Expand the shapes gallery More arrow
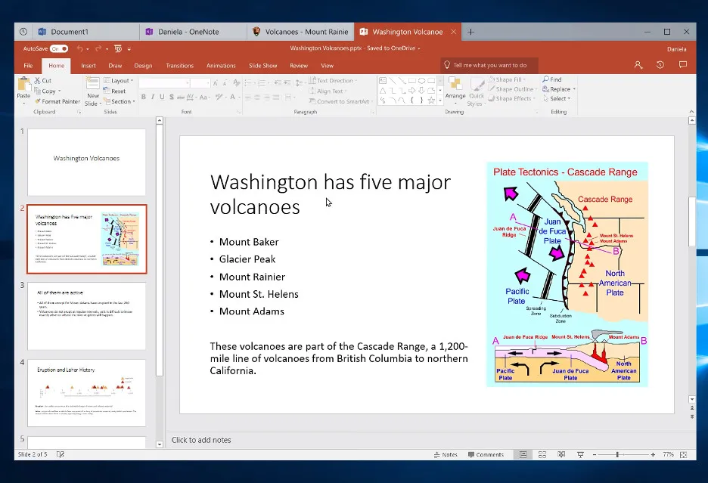This screenshot has height=483, width=708. [440, 101]
